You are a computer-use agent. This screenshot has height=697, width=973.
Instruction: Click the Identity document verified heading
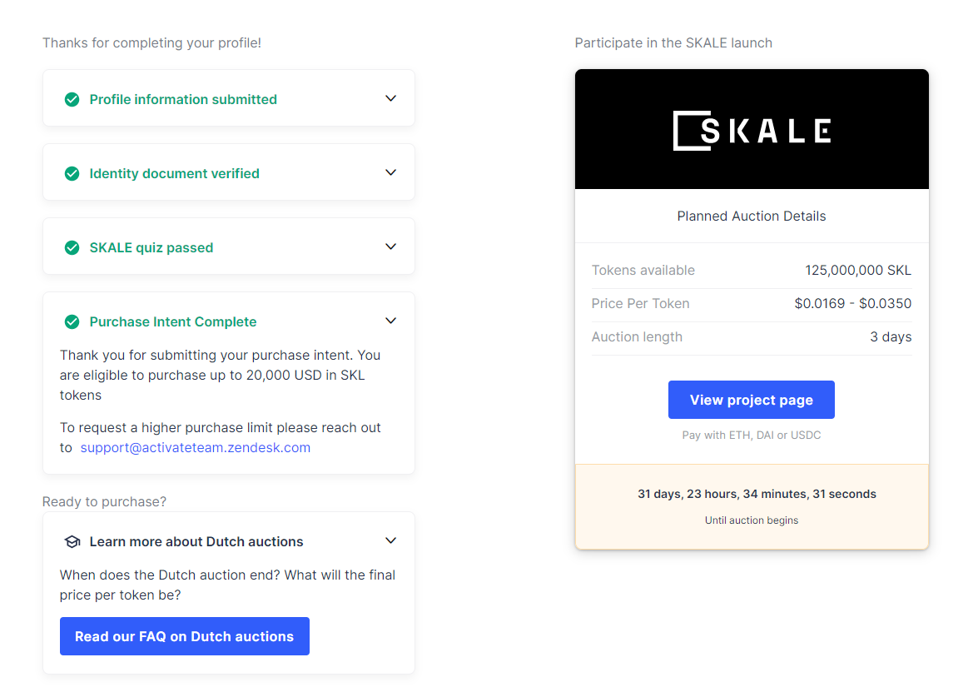[175, 174]
